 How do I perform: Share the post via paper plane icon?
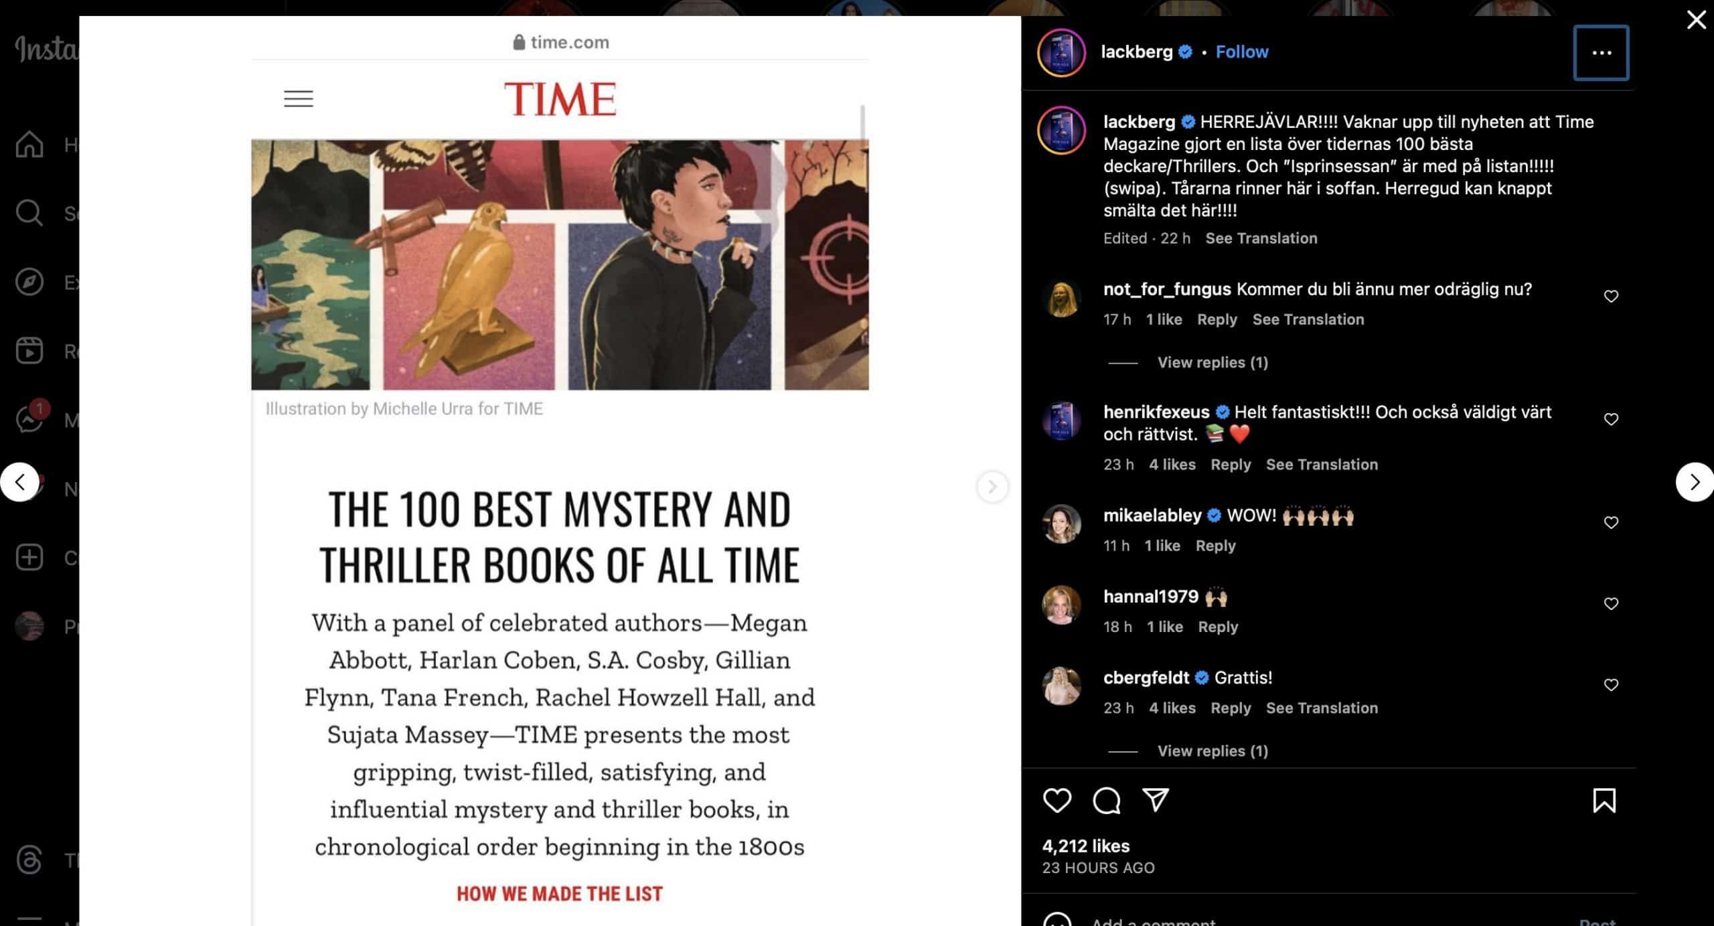pos(1155,799)
